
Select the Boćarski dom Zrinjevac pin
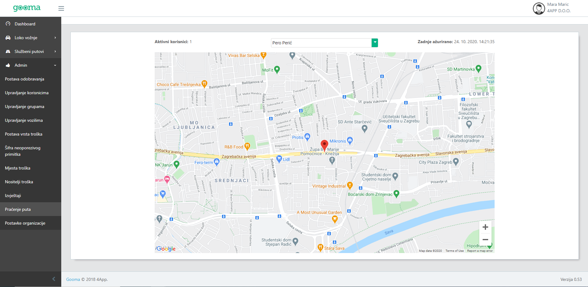tap(396, 194)
